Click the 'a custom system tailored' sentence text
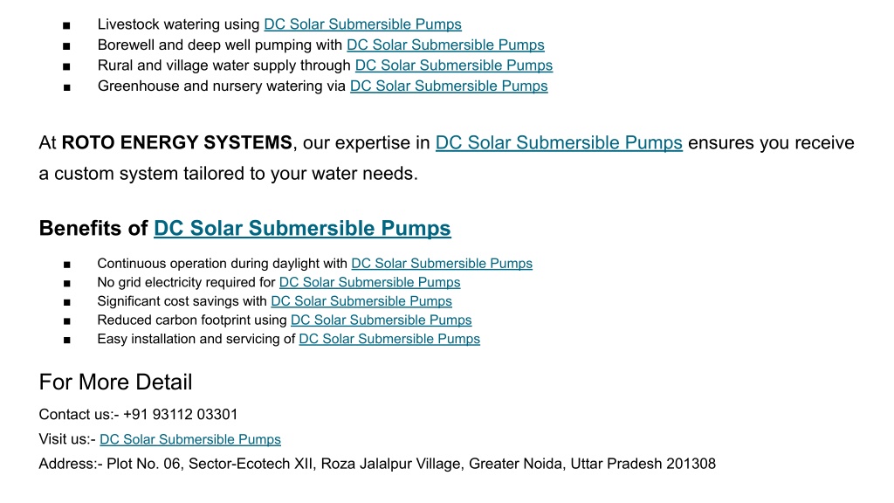 click(x=229, y=174)
